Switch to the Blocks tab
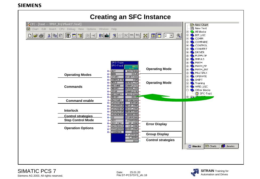The height and width of the screenshot is (179, 260). (x=195, y=146)
